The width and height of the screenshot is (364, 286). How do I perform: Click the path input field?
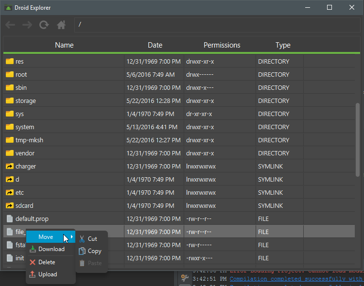217,25
